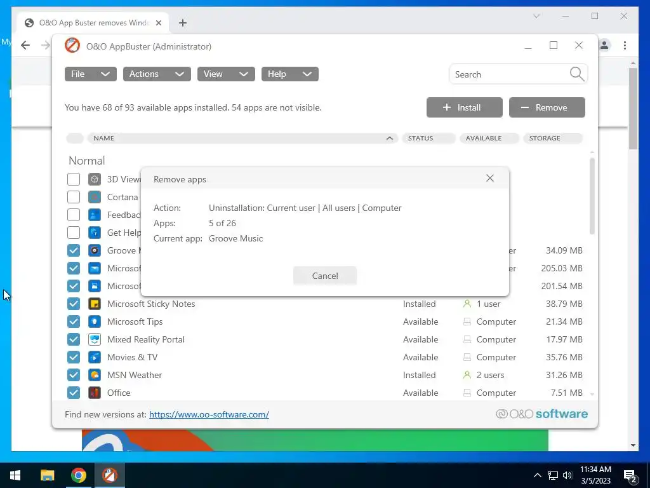The height and width of the screenshot is (488, 650).
Task: Uncheck the MSN Weather checkbox
Action: pyautogui.click(x=74, y=375)
